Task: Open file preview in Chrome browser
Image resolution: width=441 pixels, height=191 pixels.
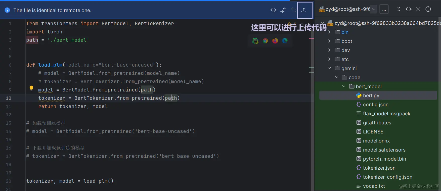Action: click(265, 41)
